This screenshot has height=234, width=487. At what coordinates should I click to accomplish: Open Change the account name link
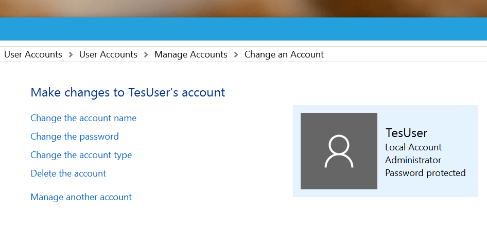[83, 118]
